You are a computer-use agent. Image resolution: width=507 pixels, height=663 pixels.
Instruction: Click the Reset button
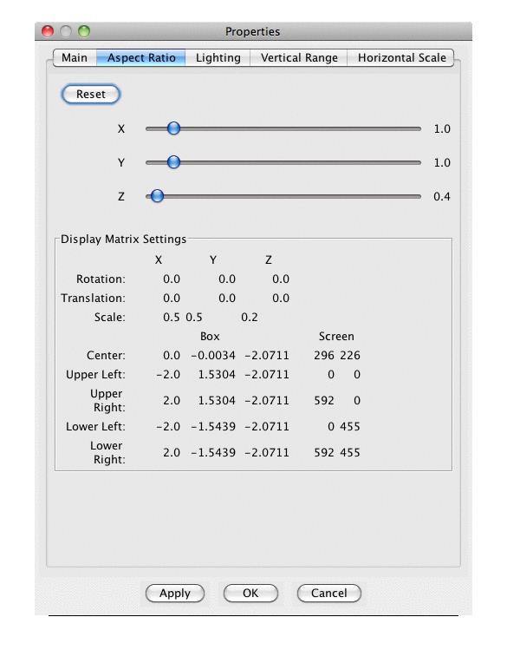(x=91, y=95)
